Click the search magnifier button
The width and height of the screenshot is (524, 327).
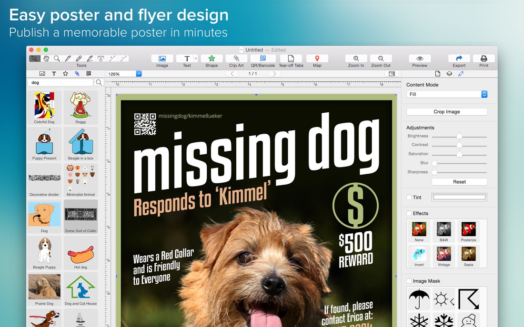(x=99, y=82)
